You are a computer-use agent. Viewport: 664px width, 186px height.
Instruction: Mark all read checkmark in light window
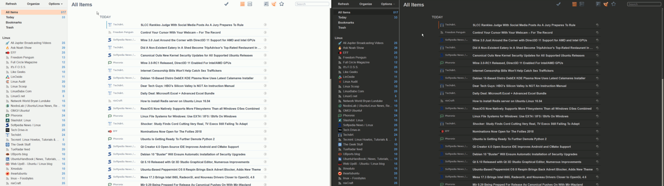pyautogui.click(x=226, y=4)
